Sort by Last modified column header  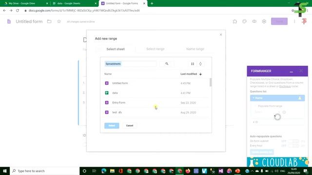pos(191,74)
